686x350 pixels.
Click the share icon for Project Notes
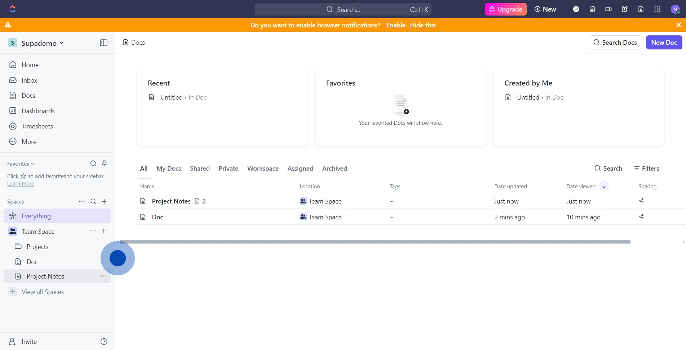641,201
